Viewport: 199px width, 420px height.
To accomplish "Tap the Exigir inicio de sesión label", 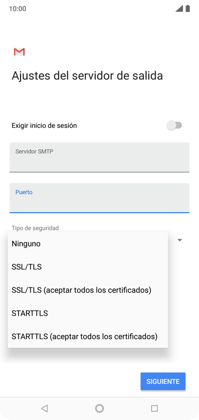I will click(x=44, y=125).
